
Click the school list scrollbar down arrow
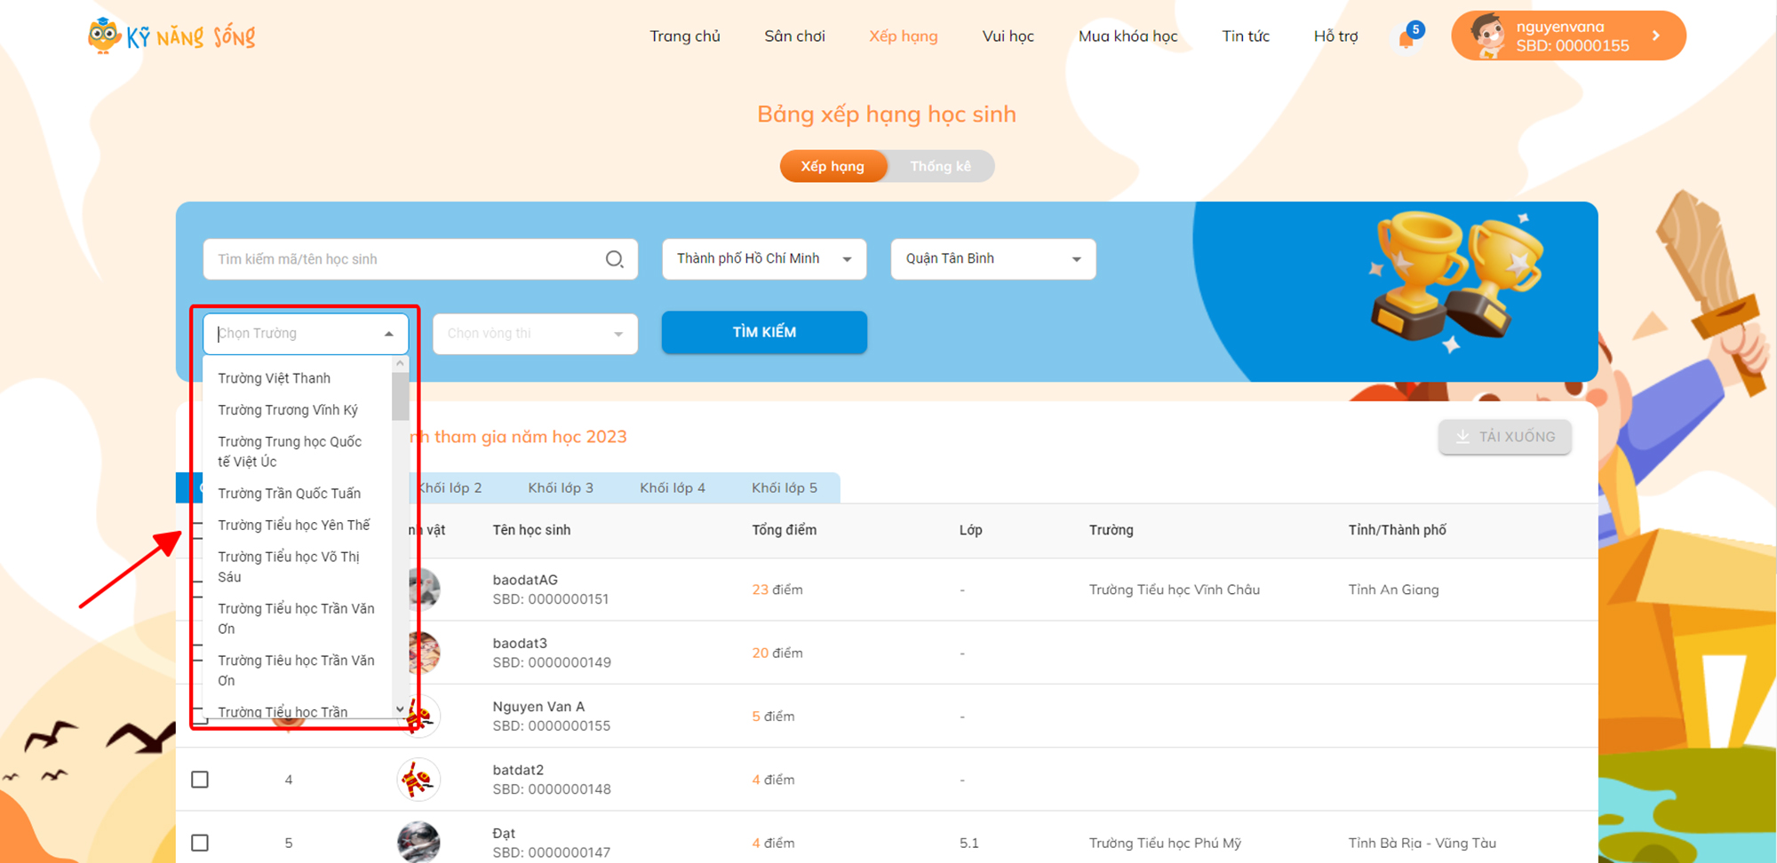click(x=400, y=709)
